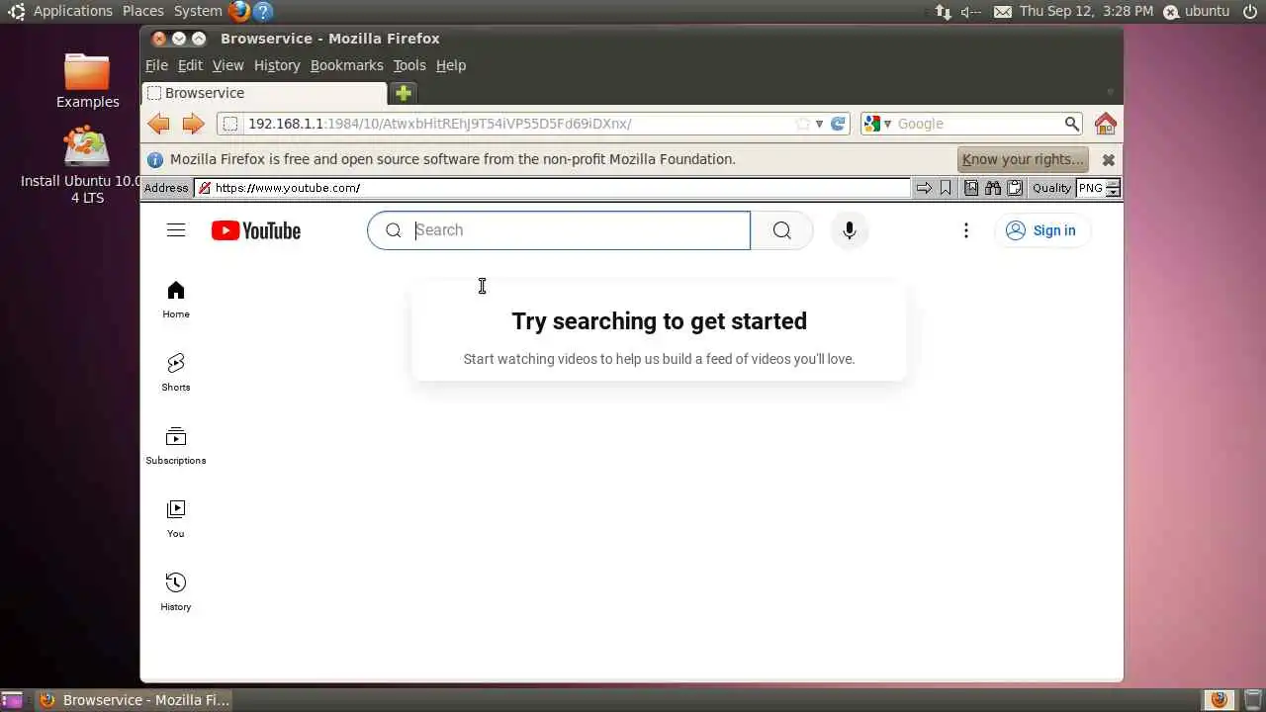Image resolution: width=1266 pixels, height=712 pixels.
Task: Click the show desktop icon
Action: (12, 700)
